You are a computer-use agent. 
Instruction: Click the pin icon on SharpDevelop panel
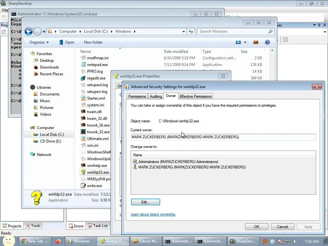coord(319,25)
